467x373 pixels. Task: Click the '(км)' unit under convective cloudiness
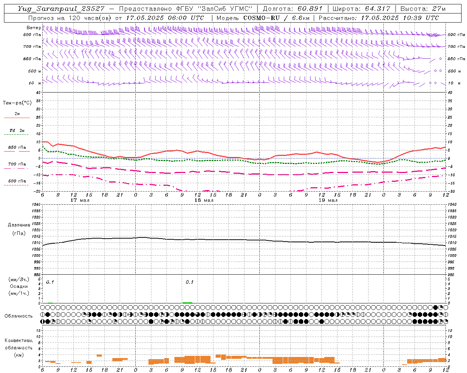pyautogui.click(x=19, y=355)
